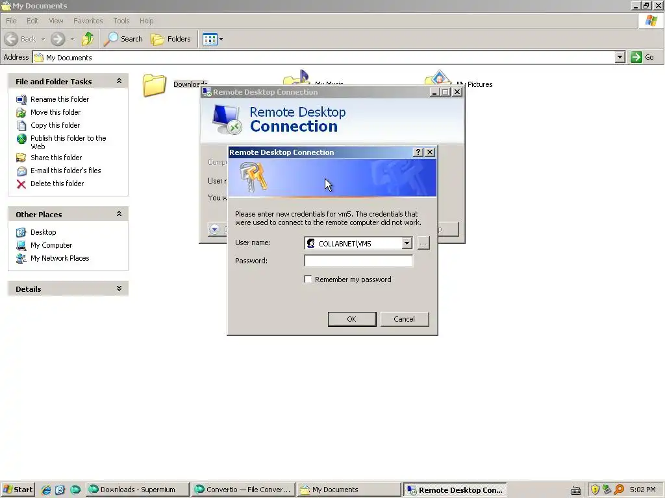The height and width of the screenshot is (498, 665).
Task: Click the orange magnifier tray icon
Action: (x=619, y=490)
